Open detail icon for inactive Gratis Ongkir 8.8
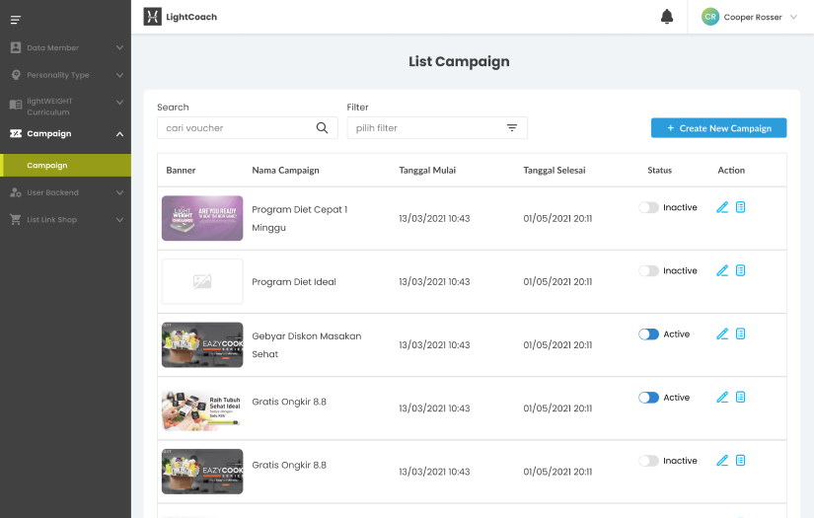Screen dimensions: 814x518 [740, 461]
